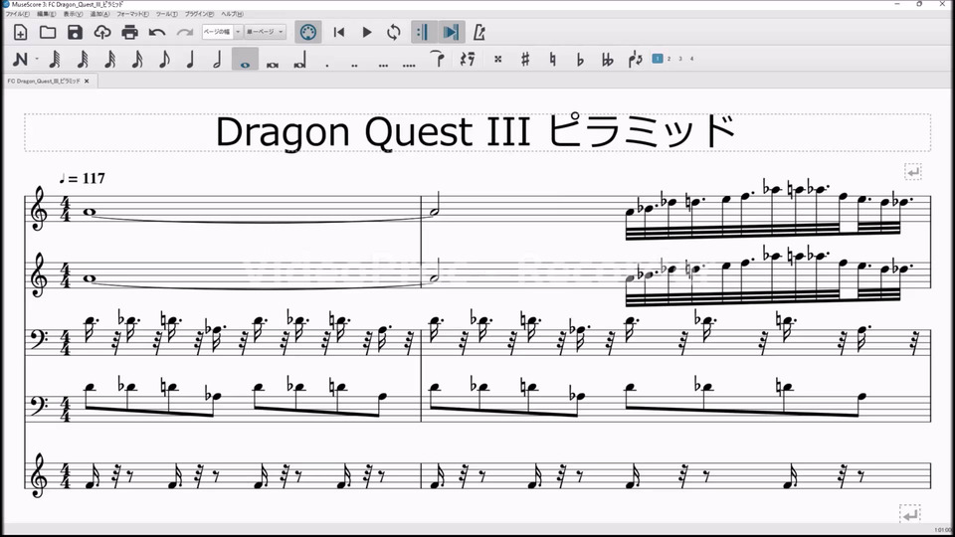Add double augmentation dot
This screenshot has width=955, height=537.
click(354, 64)
